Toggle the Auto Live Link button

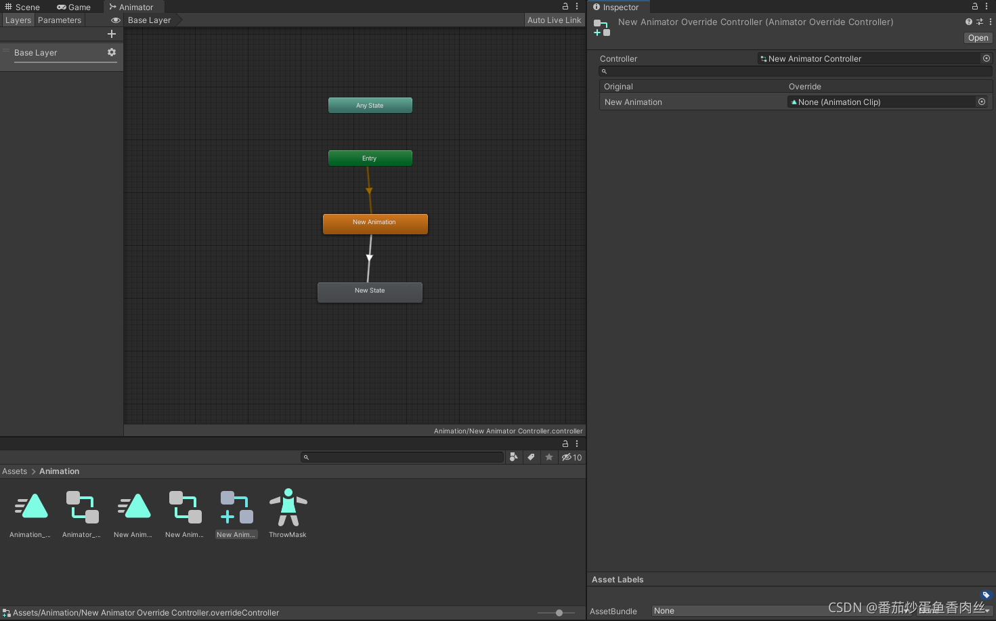554,20
